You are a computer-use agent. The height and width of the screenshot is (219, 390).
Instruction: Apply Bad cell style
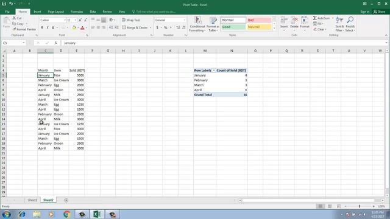tap(259, 20)
